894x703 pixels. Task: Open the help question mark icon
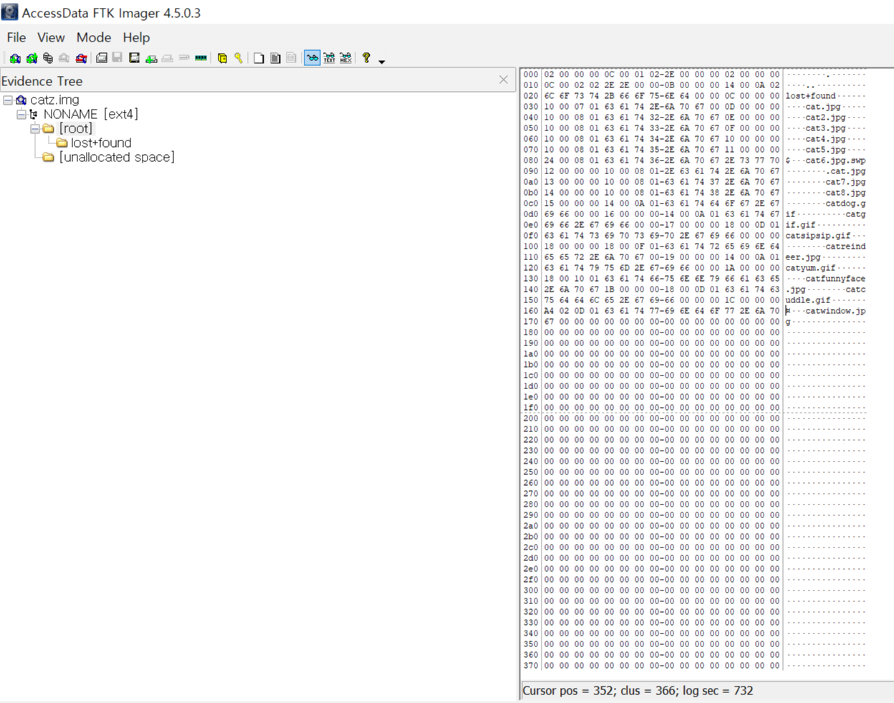point(366,58)
